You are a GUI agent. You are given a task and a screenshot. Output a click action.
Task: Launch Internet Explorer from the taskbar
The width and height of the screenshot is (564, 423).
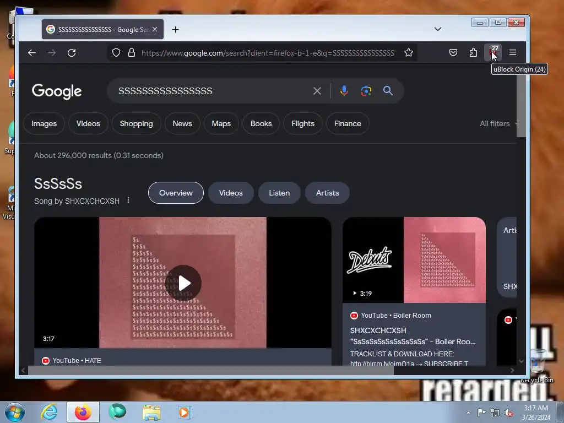49,412
